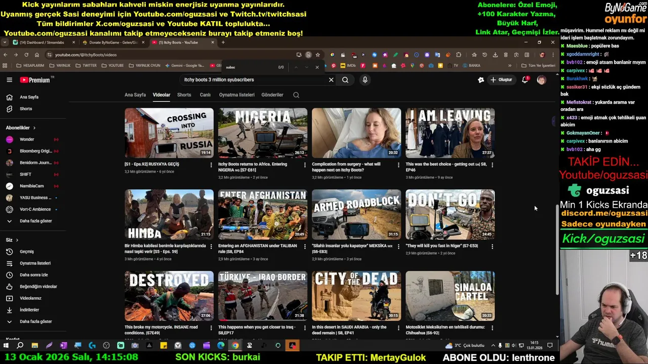Play the CITY OF THE DEAD thumbnail
This screenshot has height=364, width=648.
pyautogui.click(x=356, y=296)
